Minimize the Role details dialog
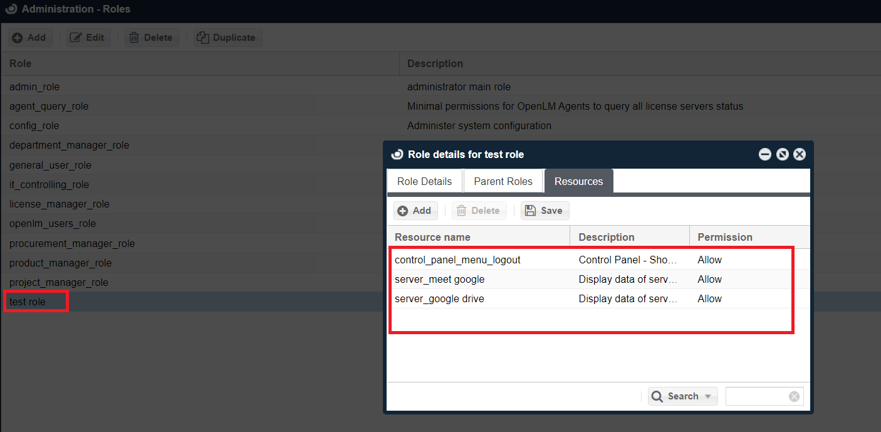The image size is (881, 432). tap(764, 154)
